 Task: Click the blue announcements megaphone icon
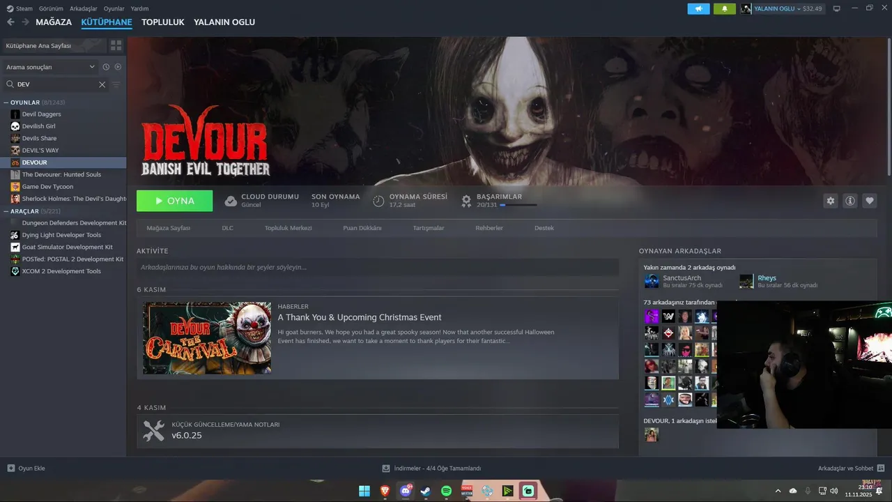click(698, 8)
